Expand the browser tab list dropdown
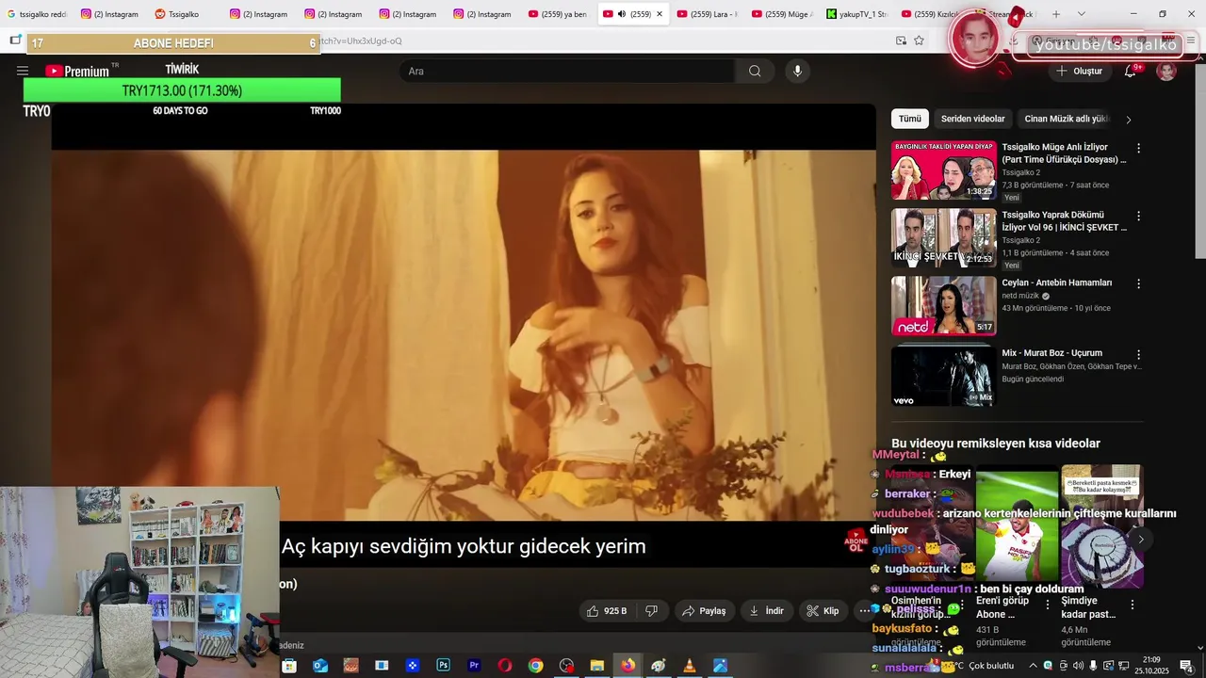 pos(1082,14)
